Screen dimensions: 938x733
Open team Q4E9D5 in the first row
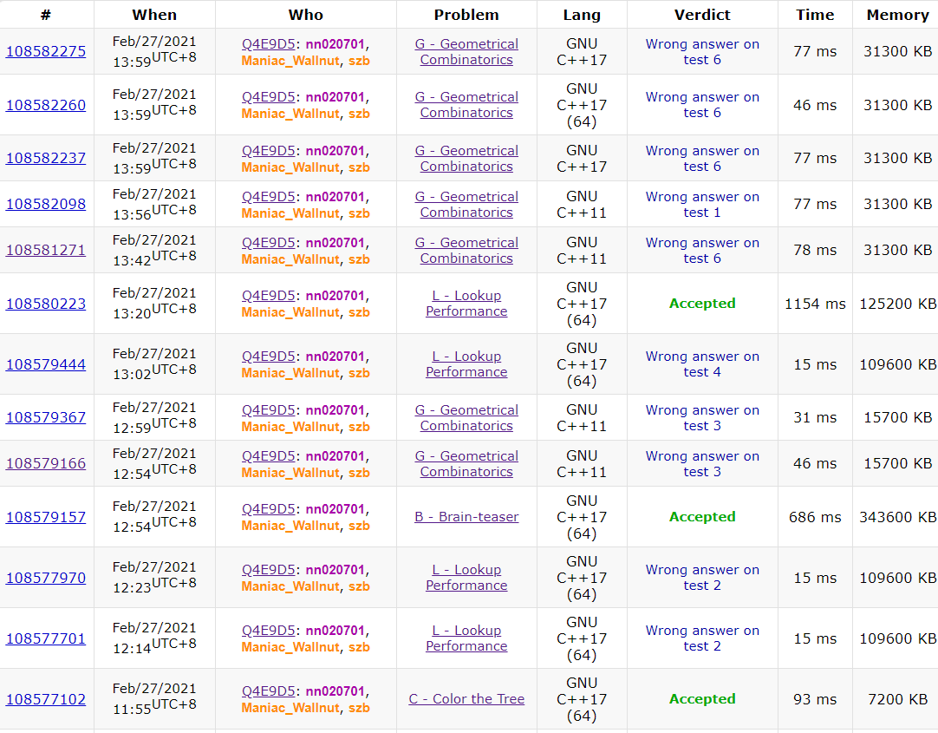pos(268,44)
